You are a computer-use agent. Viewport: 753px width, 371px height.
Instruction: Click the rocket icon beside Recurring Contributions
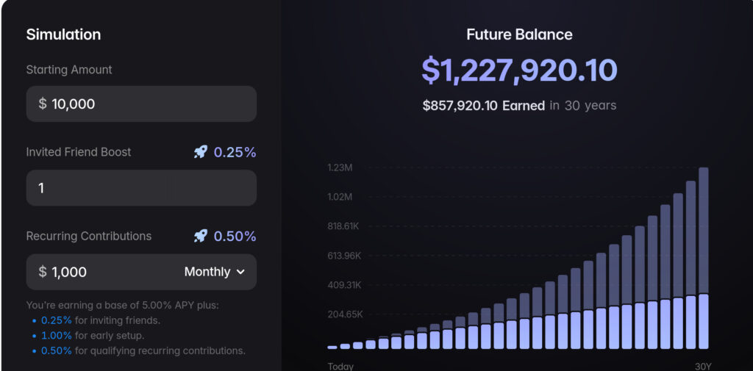(200, 236)
